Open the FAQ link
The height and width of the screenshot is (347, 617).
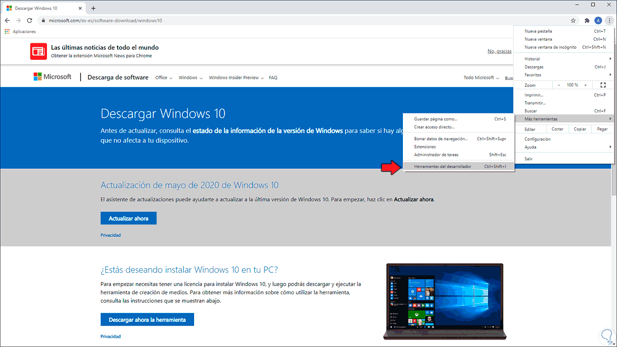point(273,77)
